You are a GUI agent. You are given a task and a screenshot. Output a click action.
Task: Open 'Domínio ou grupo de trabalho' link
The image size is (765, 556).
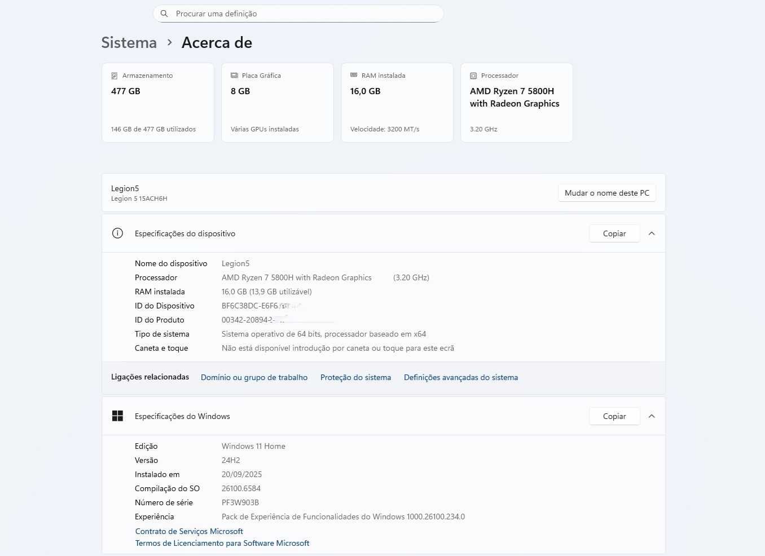point(254,377)
